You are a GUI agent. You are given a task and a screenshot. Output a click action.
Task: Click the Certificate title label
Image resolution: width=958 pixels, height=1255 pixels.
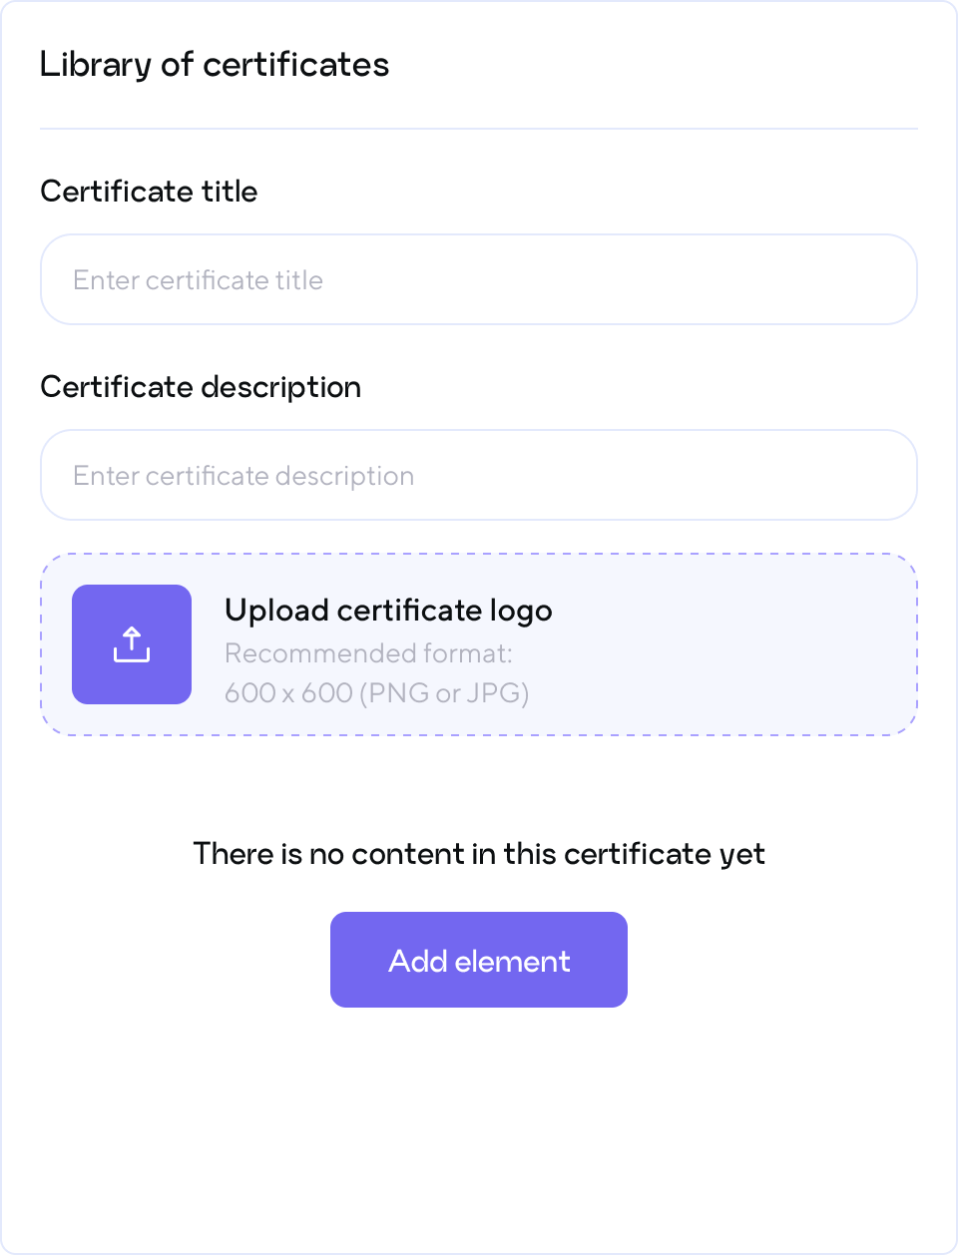pyautogui.click(x=149, y=191)
